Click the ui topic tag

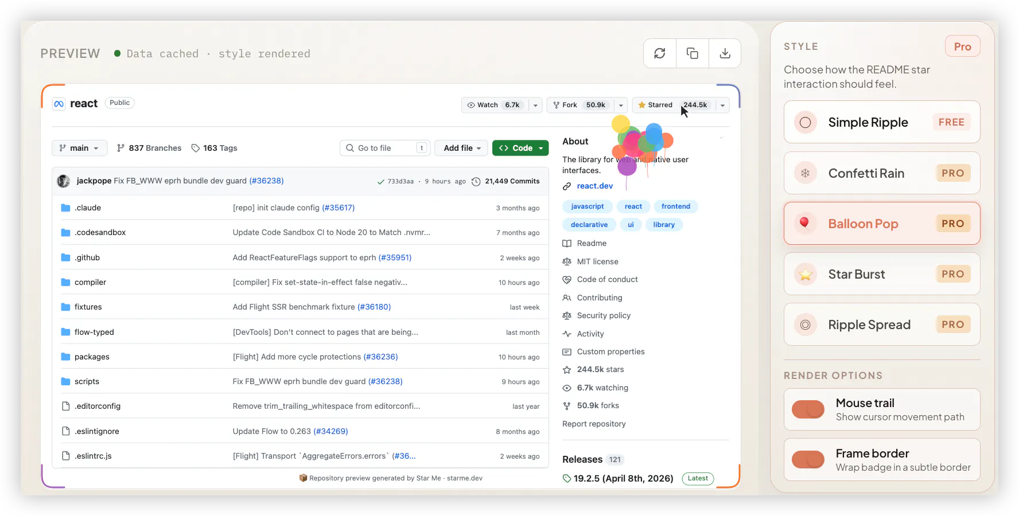tap(631, 225)
